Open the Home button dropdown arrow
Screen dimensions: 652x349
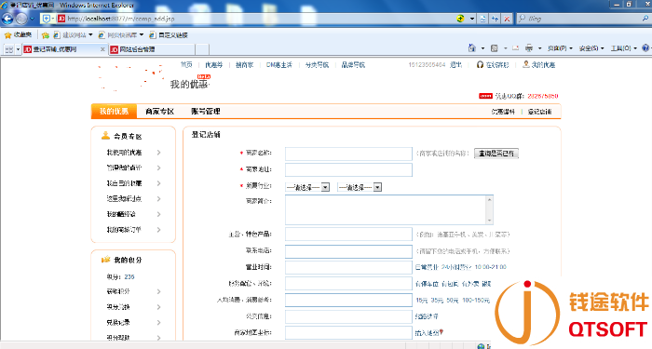[x=482, y=48]
